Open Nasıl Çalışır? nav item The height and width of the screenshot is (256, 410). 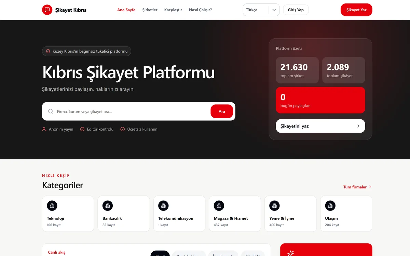[201, 10]
